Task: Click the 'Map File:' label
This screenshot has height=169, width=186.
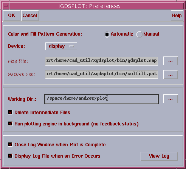Action: pyautogui.click(x=18, y=61)
